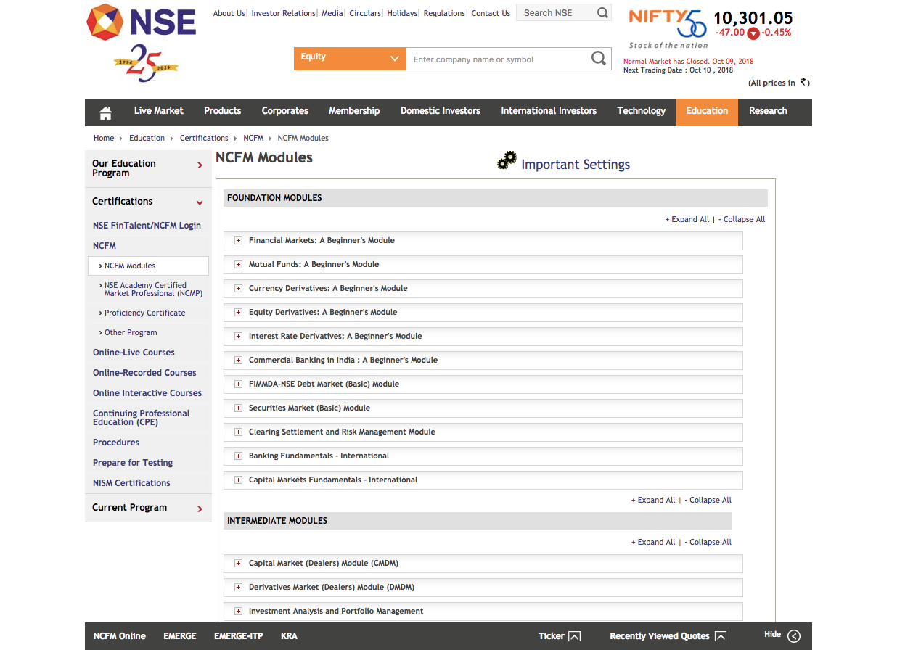The height and width of the screenshot is (650, 913).
Task: Expand Current Program sidebar section
Action: tap(148, 508)
